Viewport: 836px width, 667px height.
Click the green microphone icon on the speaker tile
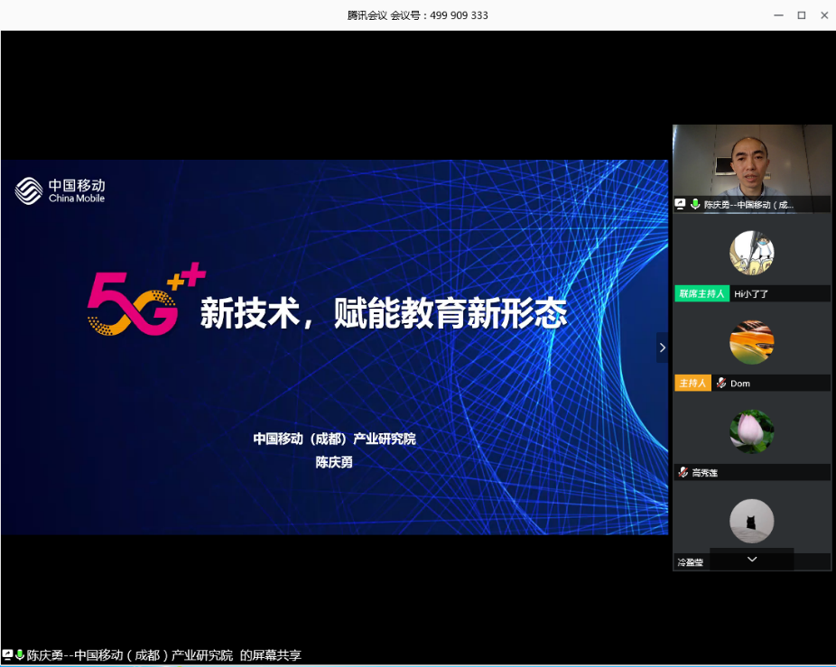(695, 204)
